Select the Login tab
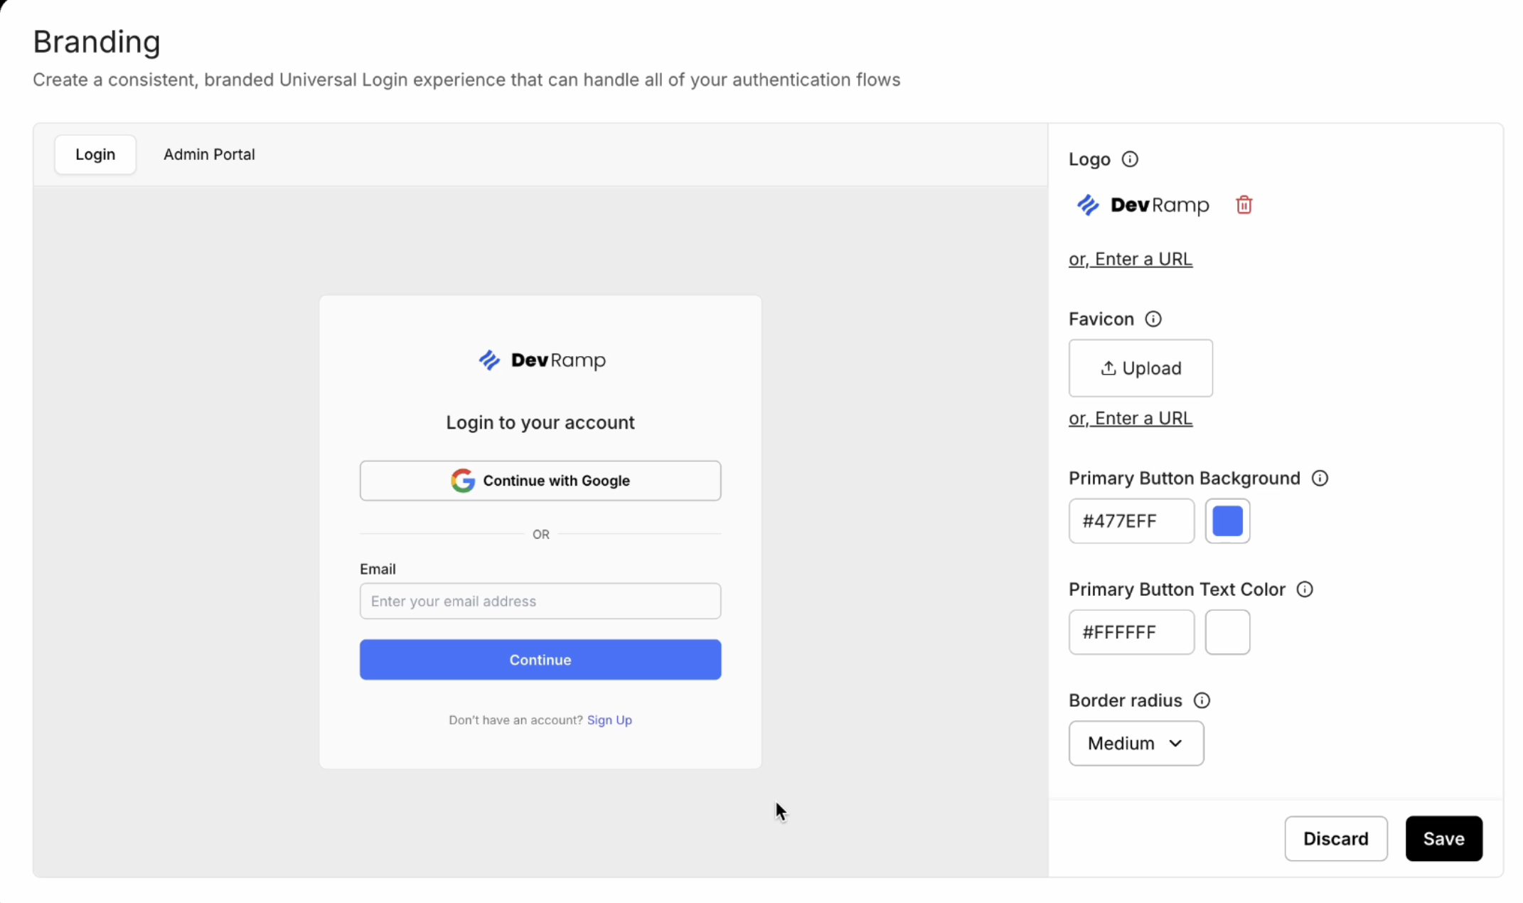The image size is (1523, 903). pos(95,154)
